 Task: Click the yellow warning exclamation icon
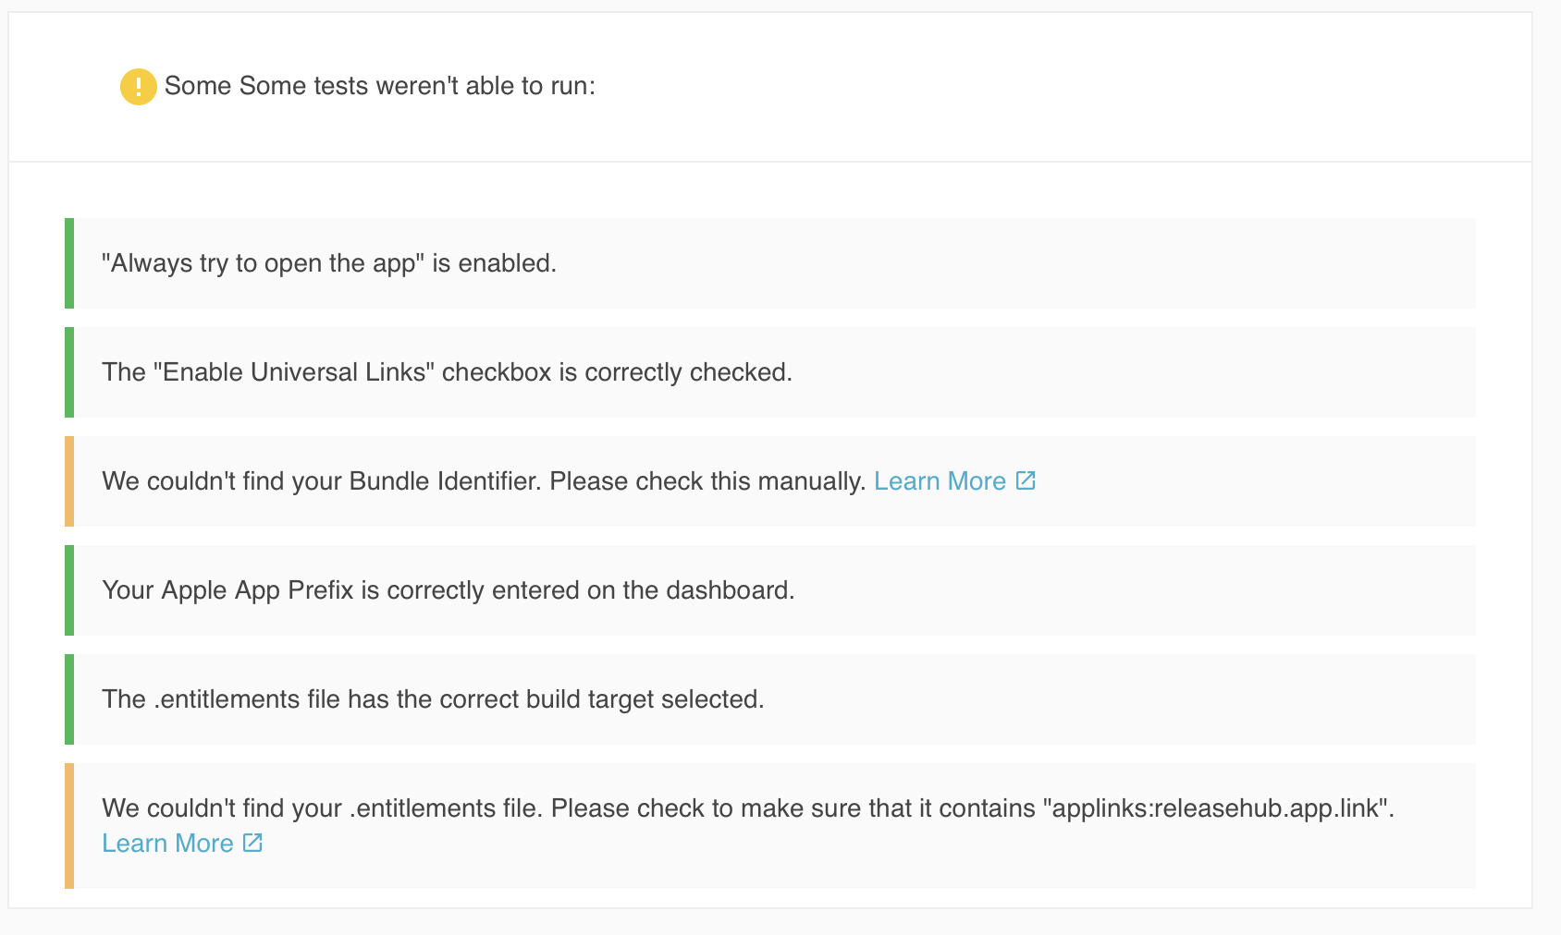138,87
